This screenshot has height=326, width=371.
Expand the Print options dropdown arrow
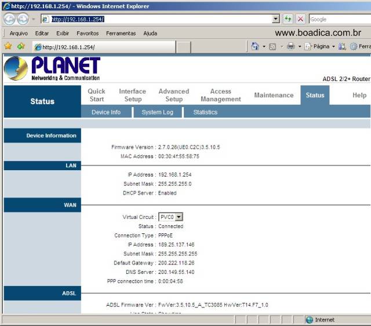click(x=300, y=46)
